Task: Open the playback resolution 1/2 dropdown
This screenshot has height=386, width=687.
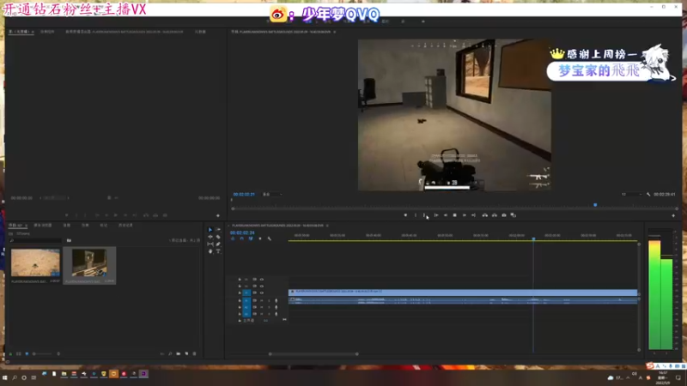Action: tap(631, 195)
